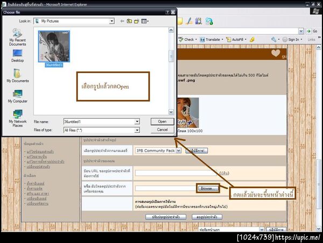Click the highlighter icon on toolbar

[252, 39]
